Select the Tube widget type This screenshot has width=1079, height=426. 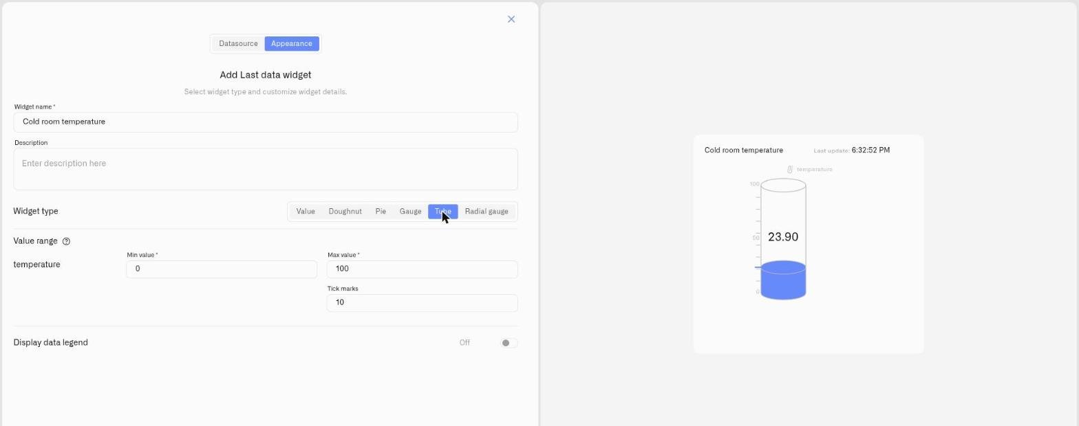[442, 212]
